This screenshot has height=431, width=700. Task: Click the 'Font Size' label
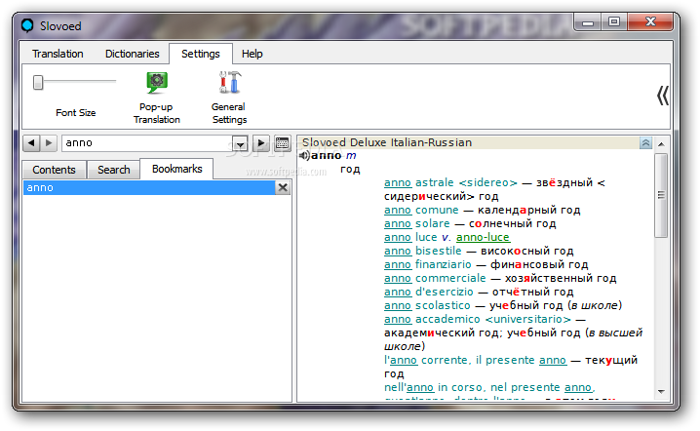coord(75,113)
